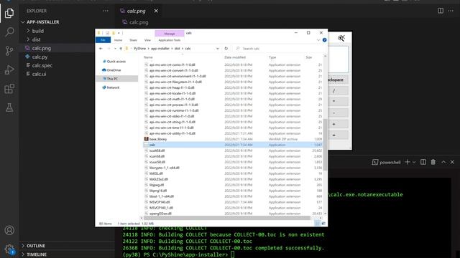The height and width of the screenshot is (258, 460).
Task: Open editor more actions ellipsis
Action: 451,11
